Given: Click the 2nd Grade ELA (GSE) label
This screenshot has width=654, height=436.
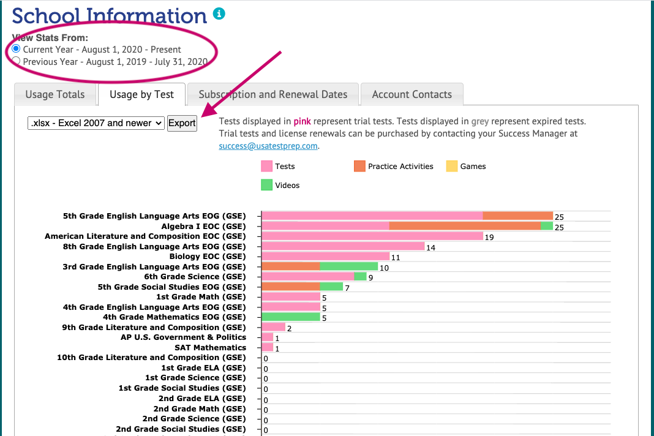Looking at the screenshot, I should [x=202, y=399].
